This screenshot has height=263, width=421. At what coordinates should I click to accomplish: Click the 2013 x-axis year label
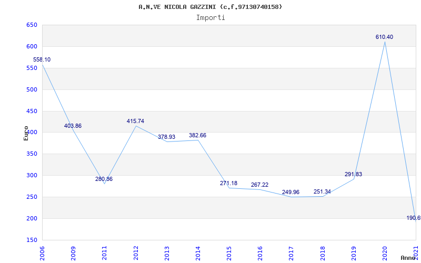167,253
